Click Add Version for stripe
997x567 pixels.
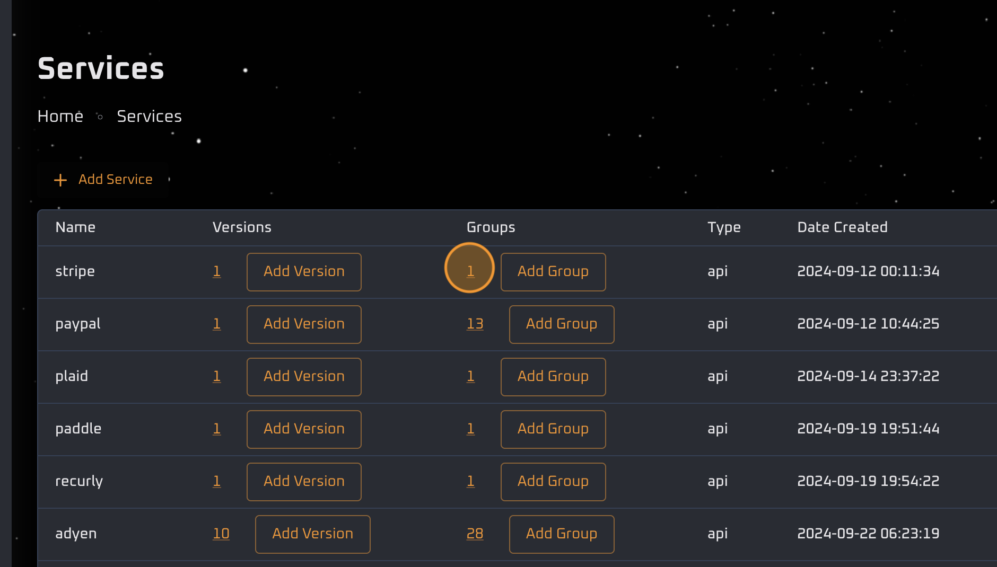[304, 272]
